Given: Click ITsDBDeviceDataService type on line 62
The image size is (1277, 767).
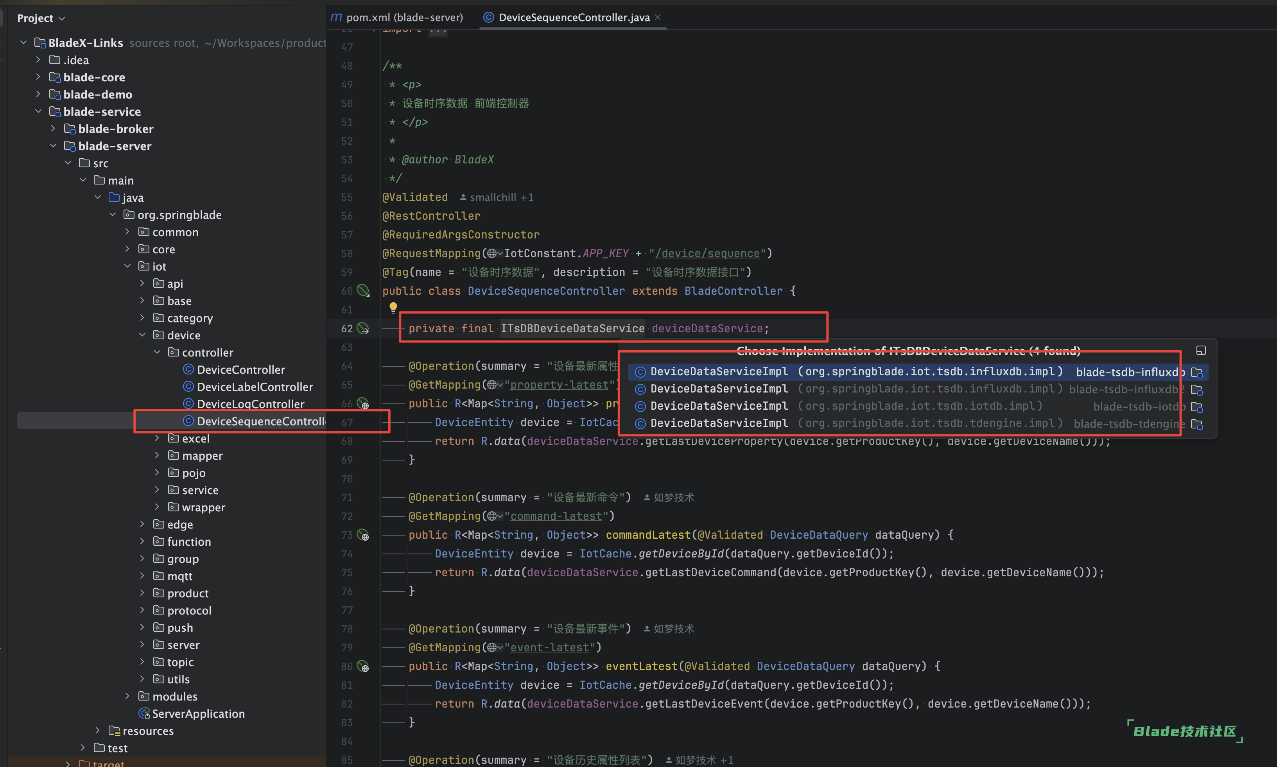Looking at the screenshot, I should click(x=572, y=328).
